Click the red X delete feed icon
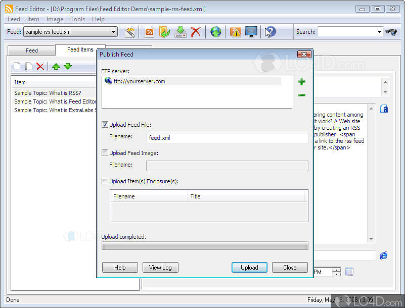405x308 pixels. [196, 32]
